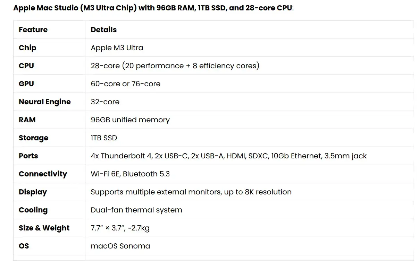Click the Apple Mac Studio heading text
This screenshot has height=262, width=419.
click(153, 8)
